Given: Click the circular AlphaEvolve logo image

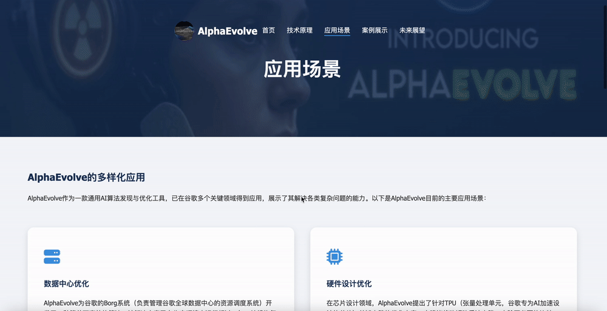Looking at the screenshot, I should pyautogui.click(x=185, y=30).
